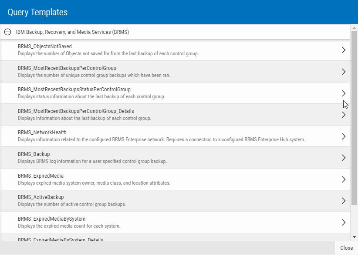Click description 'Displays the number of unique control group backups'
Viewport: 358px width, 255px height.
94,75
